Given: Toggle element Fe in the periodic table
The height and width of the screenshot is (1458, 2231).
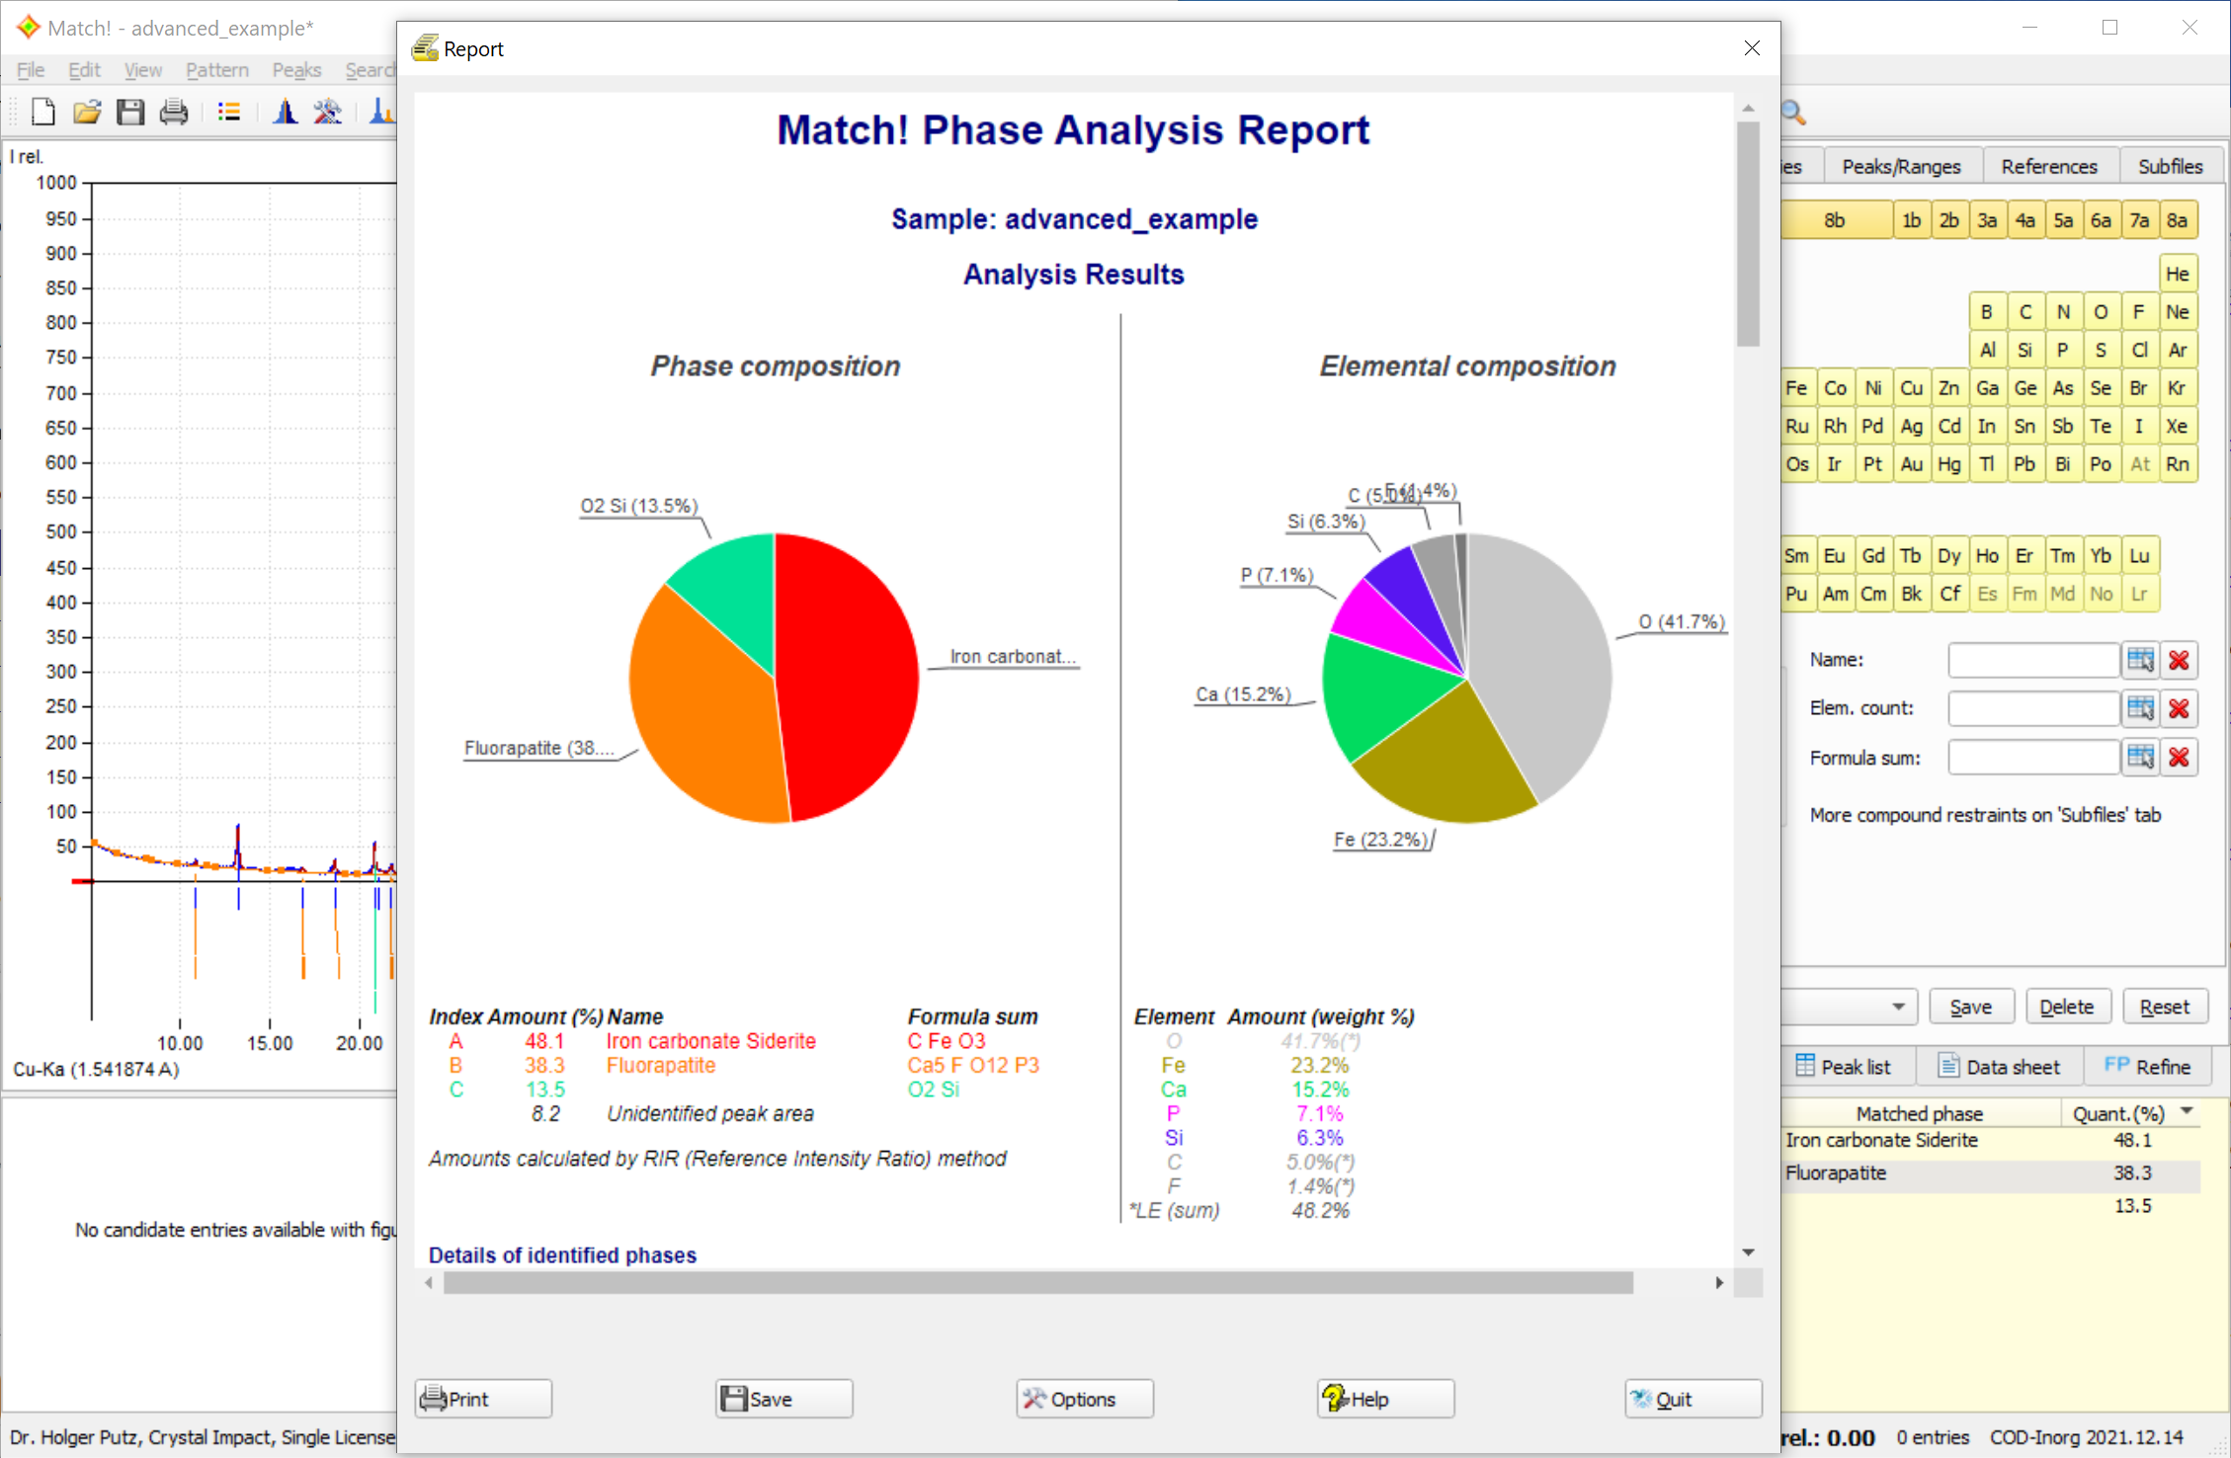Looking at the screenshot, I should coord(1797,387).
